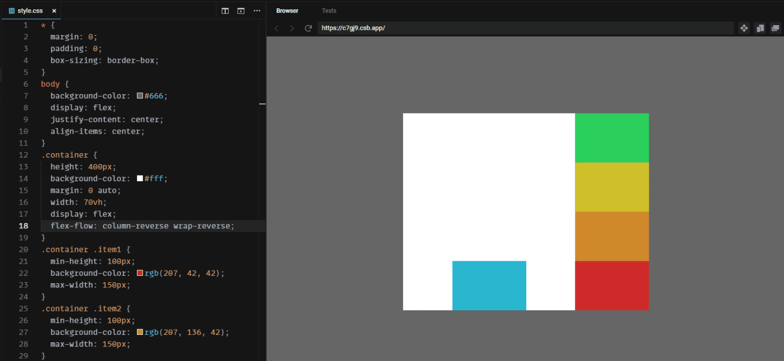This screenshot has height=361, width=784.
Task: Switch to the Browser tab
Action: coord(287,10)
